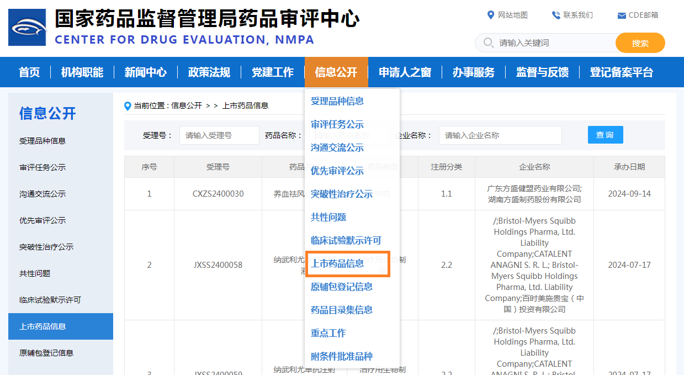Focus the 受理号 input field
The width and height of the screenshot is (684, 375).
point(219,135)
